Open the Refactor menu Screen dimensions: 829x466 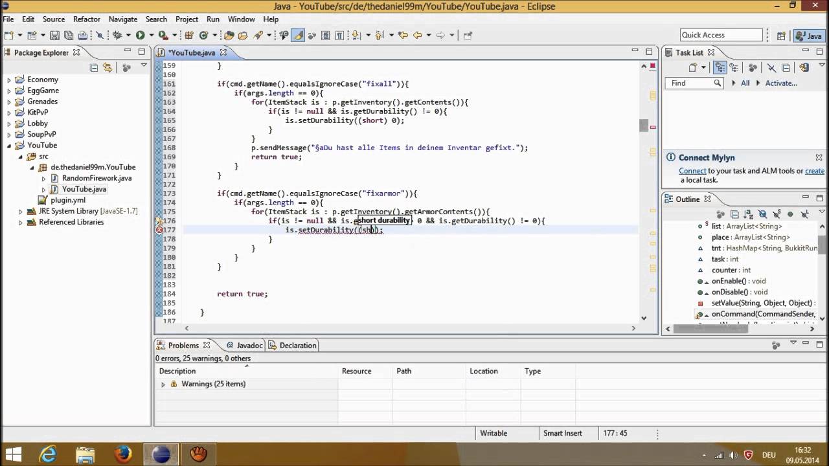tap(87, 19)
